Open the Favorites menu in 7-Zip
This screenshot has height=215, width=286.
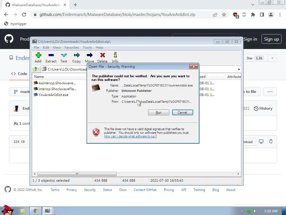pos(72,48)
